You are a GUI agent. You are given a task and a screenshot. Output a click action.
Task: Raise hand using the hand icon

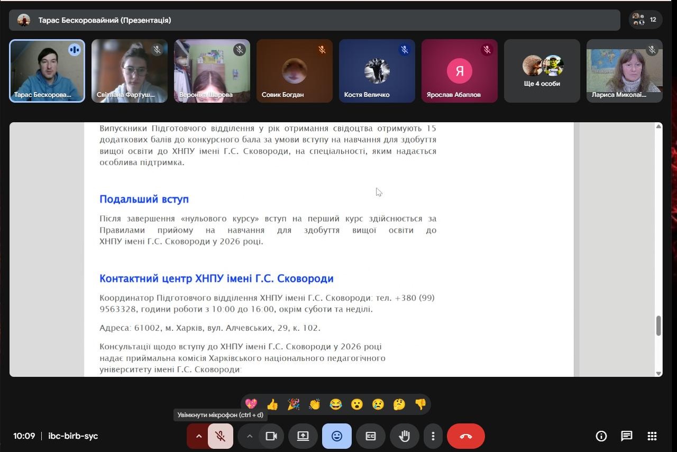pos(404,436)
